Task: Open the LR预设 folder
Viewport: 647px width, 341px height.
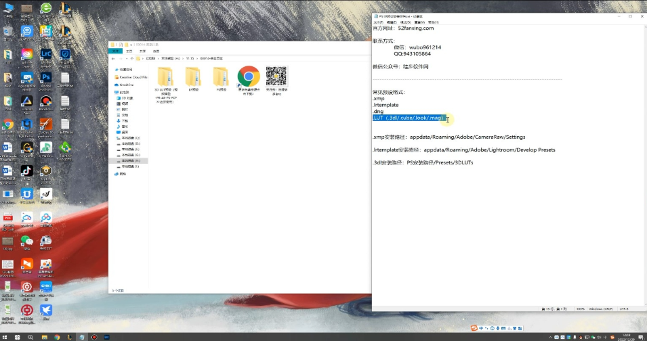Action: tap(193, 76)
